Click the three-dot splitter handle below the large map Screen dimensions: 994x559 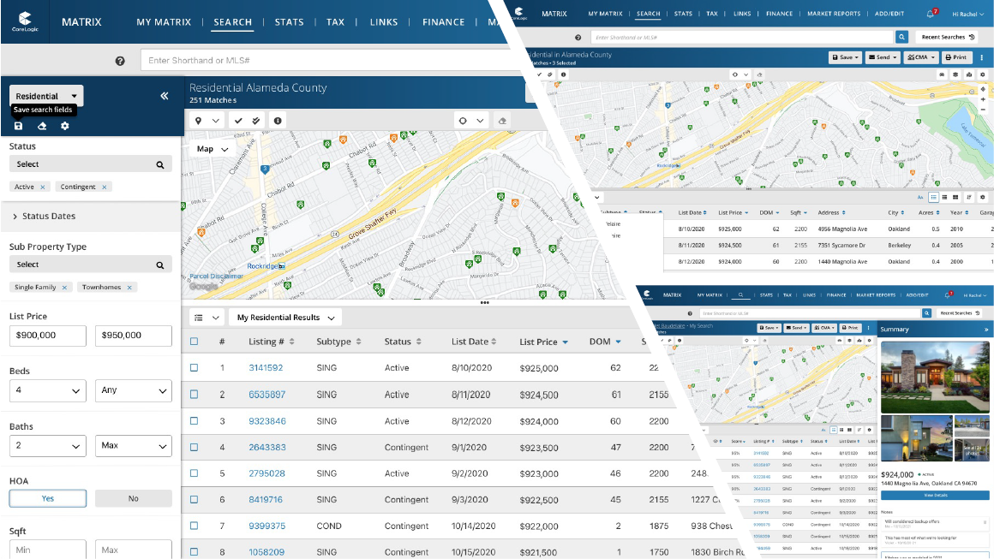click(484, 302)
